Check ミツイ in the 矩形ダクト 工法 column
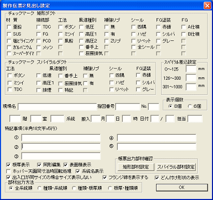Viewport: 213px width, 200px height. click(x=61, y=34)
